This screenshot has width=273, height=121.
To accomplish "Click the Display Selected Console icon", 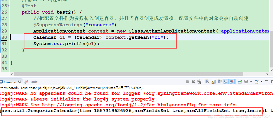I will coord(246,81).
